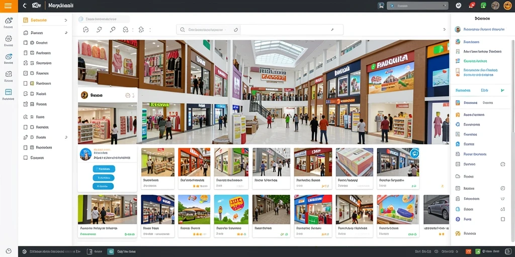Click the top blue pill button on profile card

tap(104, 169)
